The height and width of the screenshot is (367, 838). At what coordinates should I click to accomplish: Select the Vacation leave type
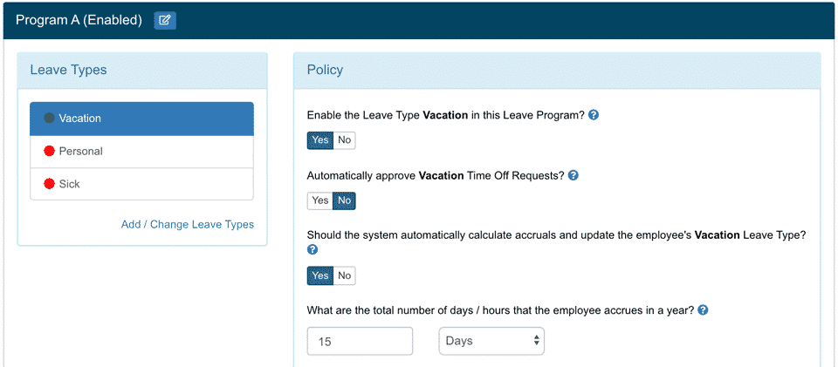pyautogui.click(x=141, y=119)
